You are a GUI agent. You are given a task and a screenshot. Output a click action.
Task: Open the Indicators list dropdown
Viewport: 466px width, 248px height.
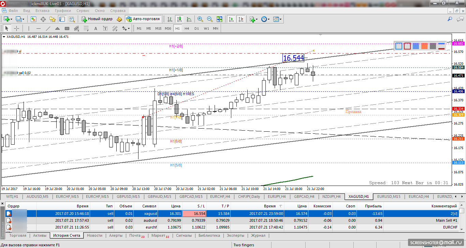(x=253, y=19)
